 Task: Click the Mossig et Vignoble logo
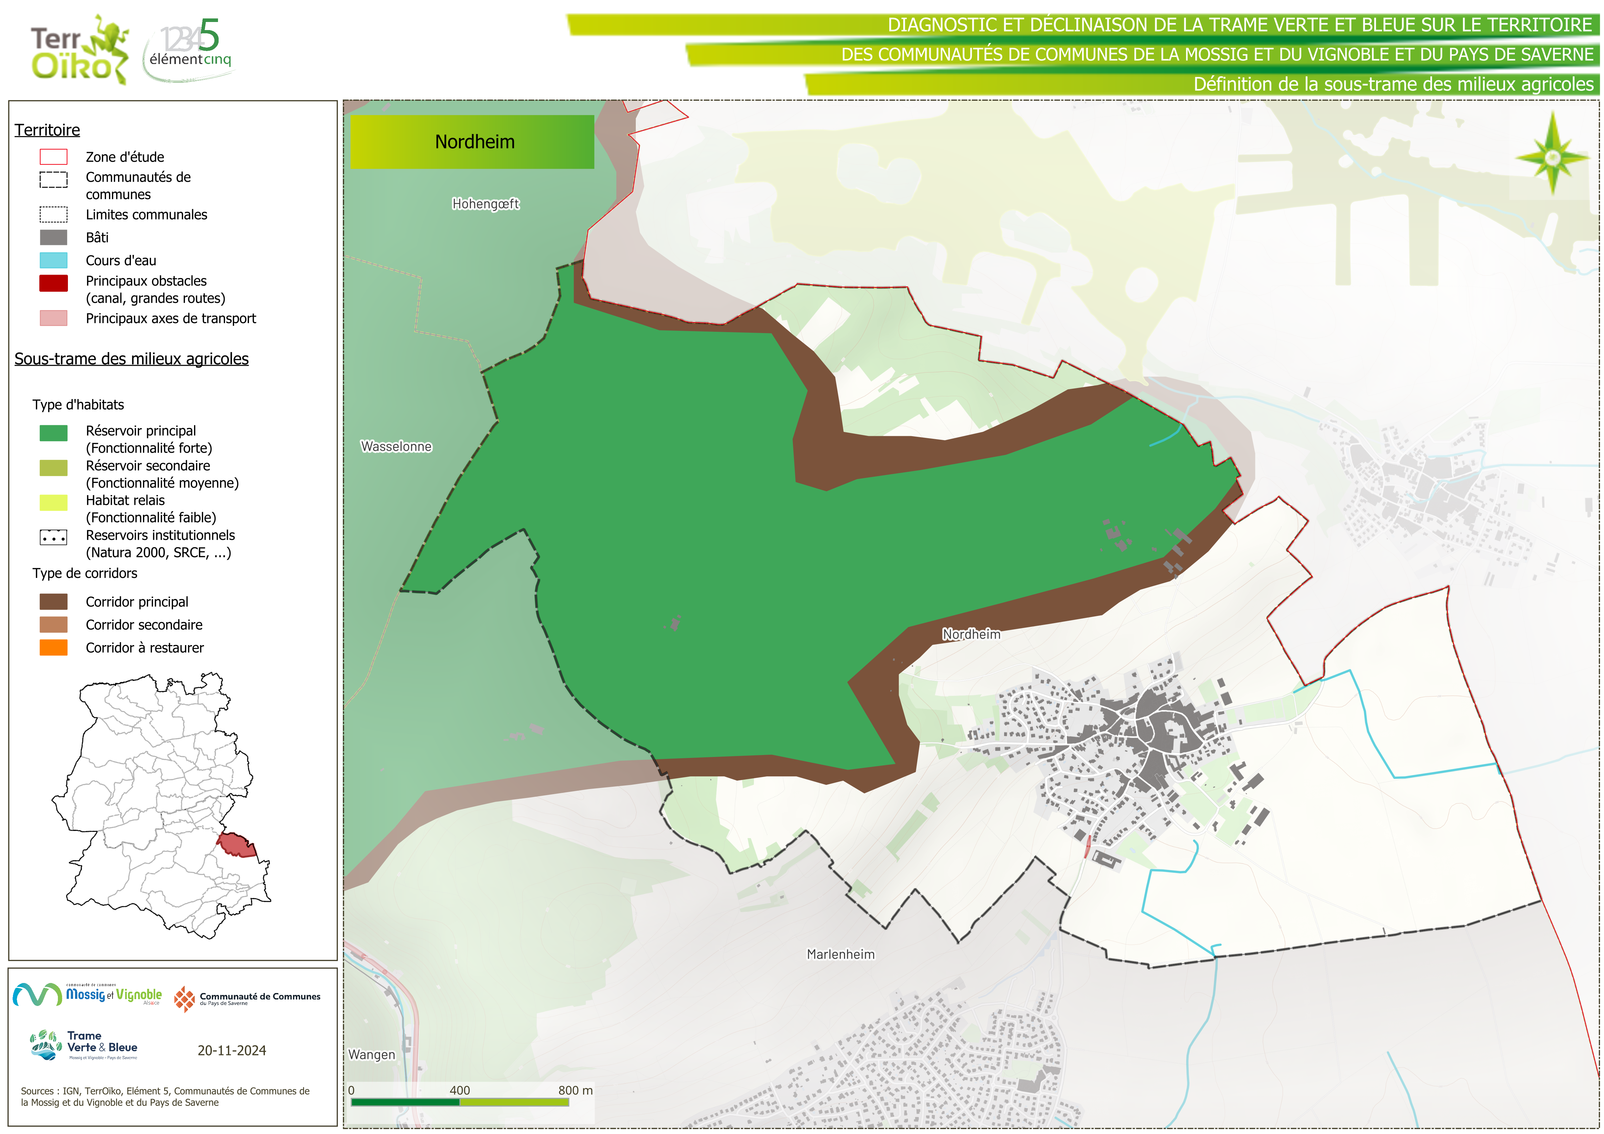pos(87,994)
